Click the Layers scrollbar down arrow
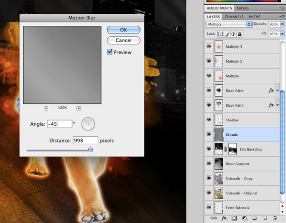This screenshot has height=223, width=286. pos(282,212)
